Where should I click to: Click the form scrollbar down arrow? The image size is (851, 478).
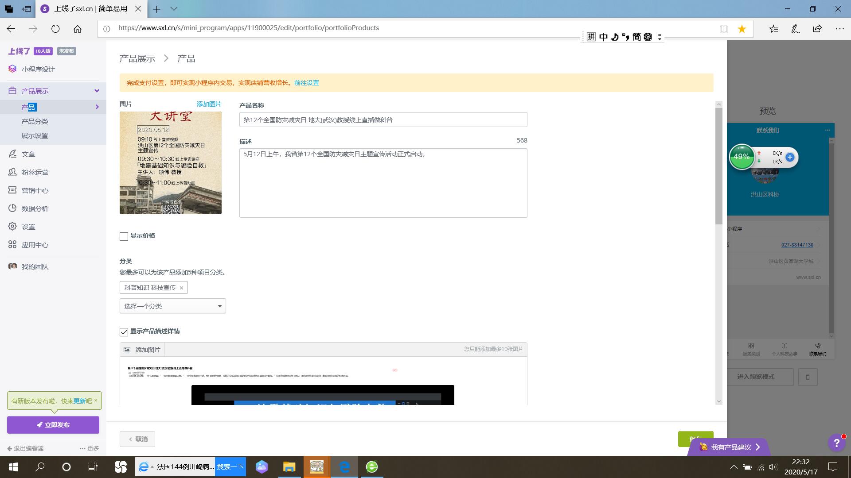[x=718, y=401]
